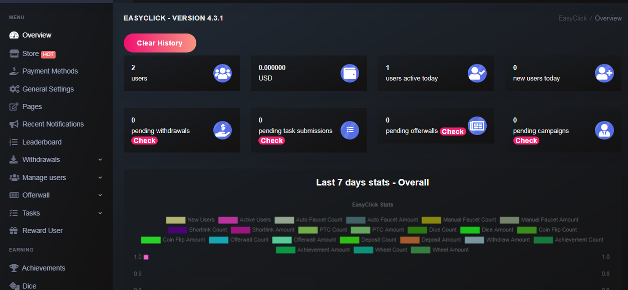This screenshot has width=628, height=290.
Task: Toggle the Offerwall Count legend swatch
Action: click(x=218, y=240)
